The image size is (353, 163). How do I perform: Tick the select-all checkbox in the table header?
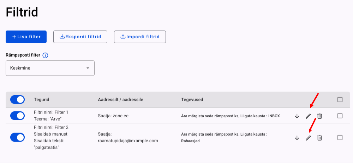point(340,100)
